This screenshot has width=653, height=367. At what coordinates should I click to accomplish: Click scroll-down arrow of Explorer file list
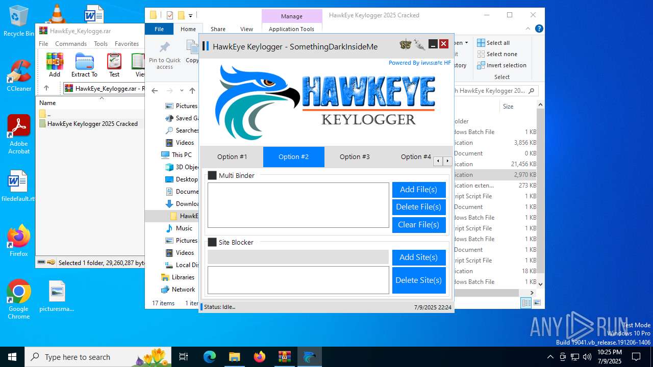point(540,284)
